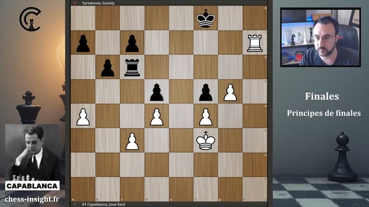Screen dimensions: 369x207
Task: Select the white pawn on a4
Action: 83,117
